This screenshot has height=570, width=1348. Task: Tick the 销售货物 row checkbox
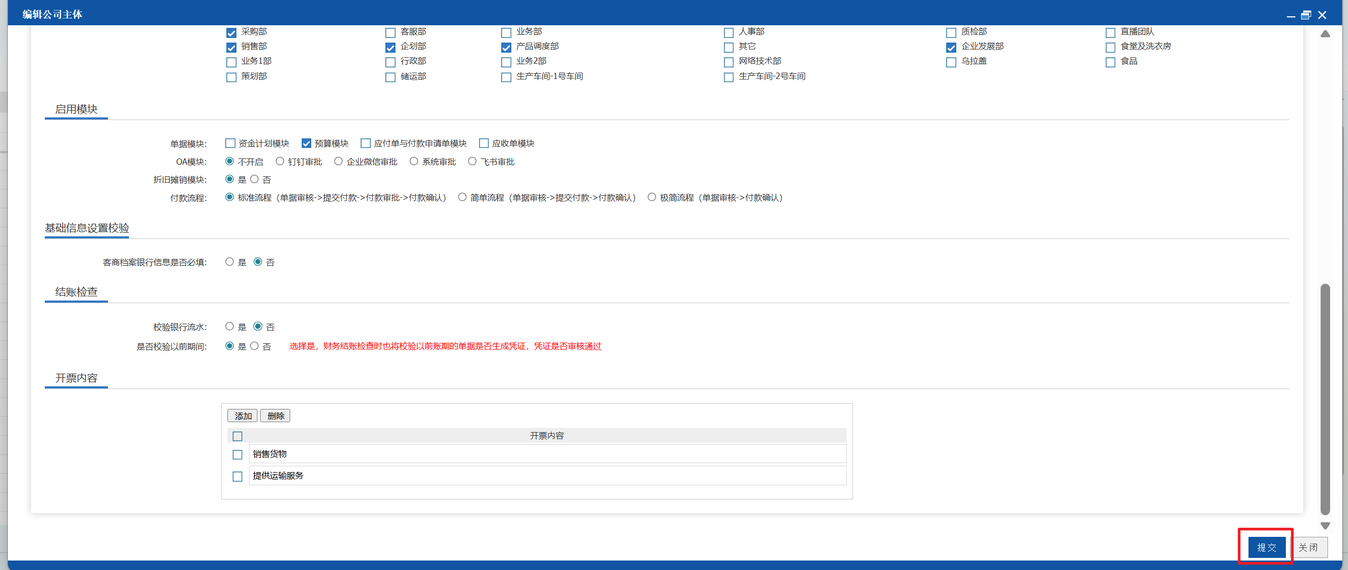point(237,454)
